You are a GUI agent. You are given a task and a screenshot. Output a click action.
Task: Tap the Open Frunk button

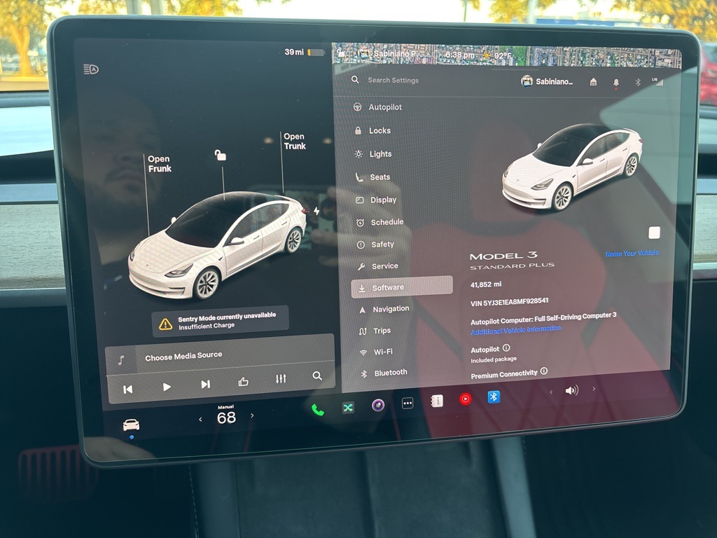pyautogui.click(x=160, y=164)
